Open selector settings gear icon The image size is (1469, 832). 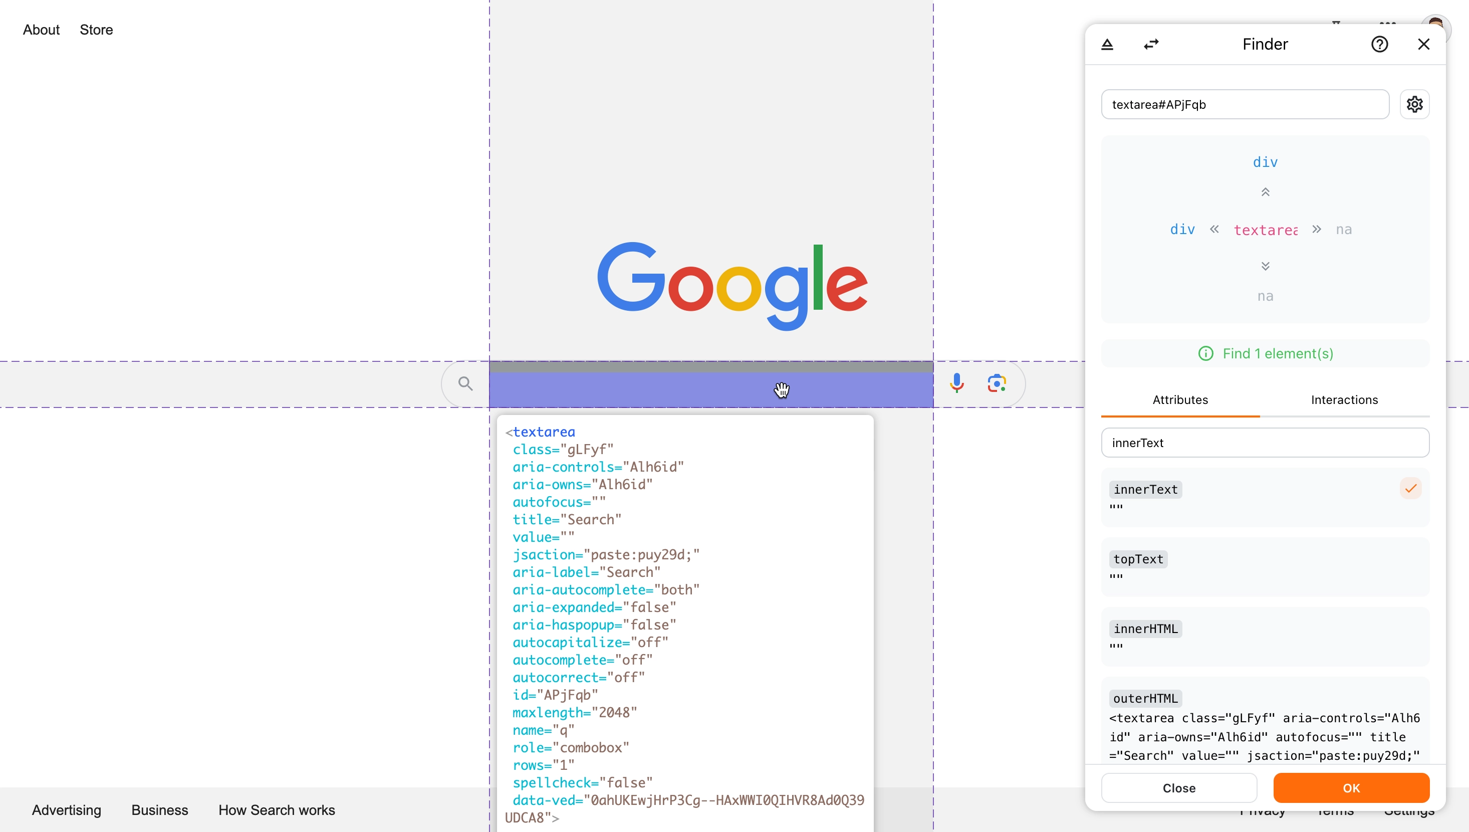pos(1414,104)
